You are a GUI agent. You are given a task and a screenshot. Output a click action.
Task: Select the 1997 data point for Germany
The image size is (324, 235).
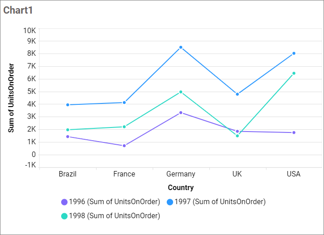coord(181,47)
